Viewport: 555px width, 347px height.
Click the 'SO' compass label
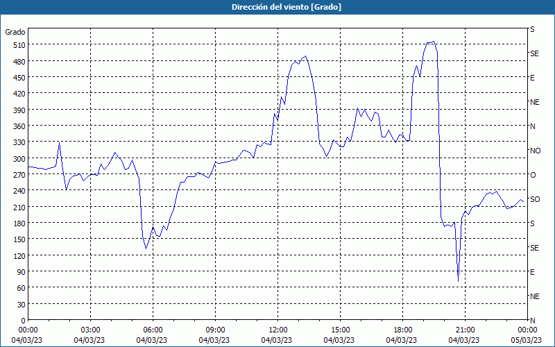535,199
